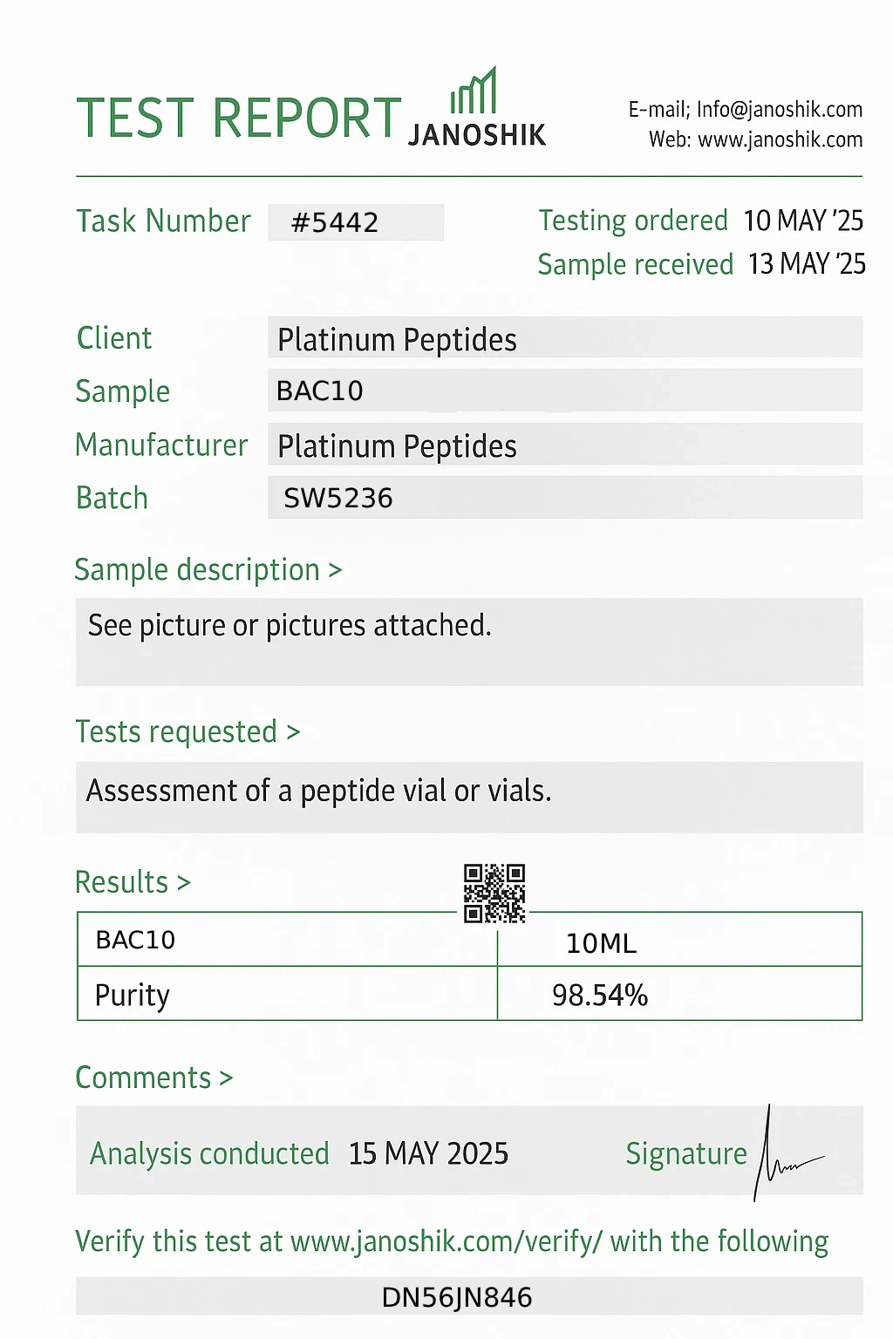Click the Janoshik bar chart logo icon
This screenshot has width=893, height=1339.
[474, 92]
